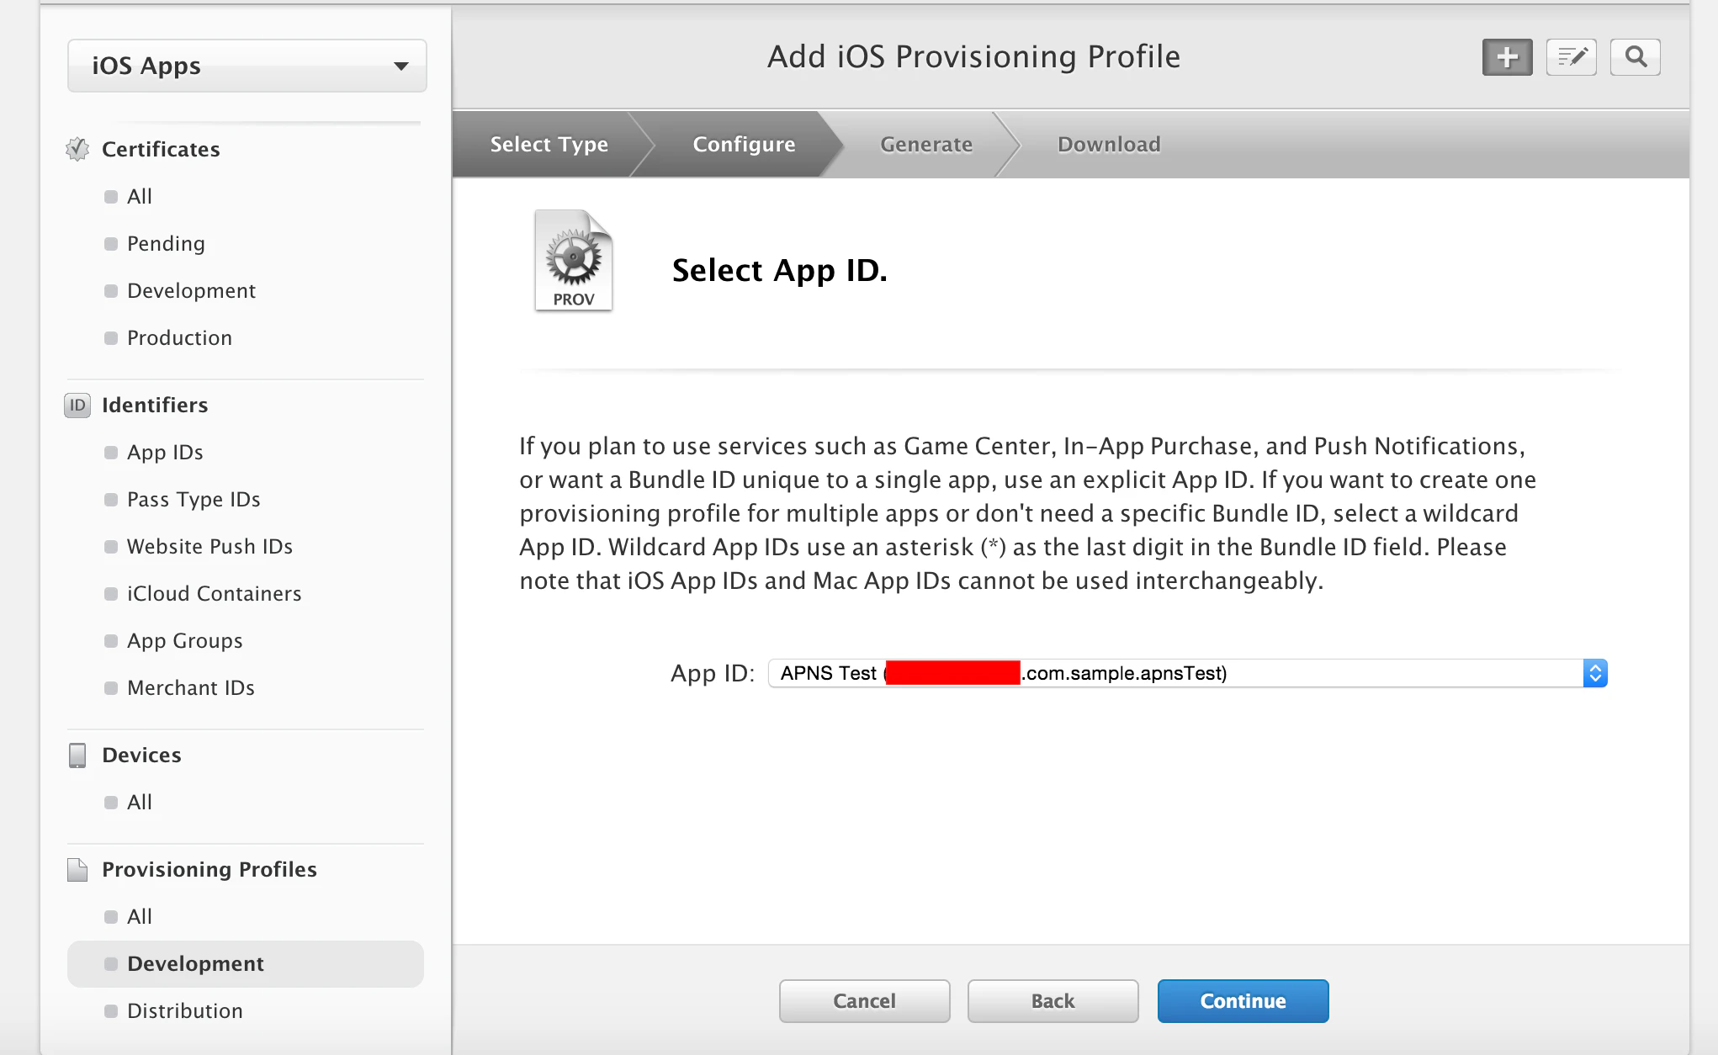Click the Devices phone icon
This screenshot has width=1718, height=1055.
click(77, 755)
